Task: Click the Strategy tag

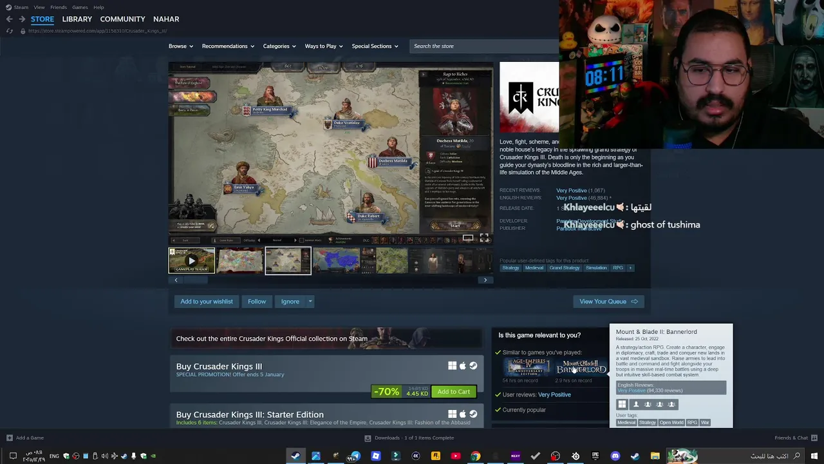Action: (x=510, y=267)
